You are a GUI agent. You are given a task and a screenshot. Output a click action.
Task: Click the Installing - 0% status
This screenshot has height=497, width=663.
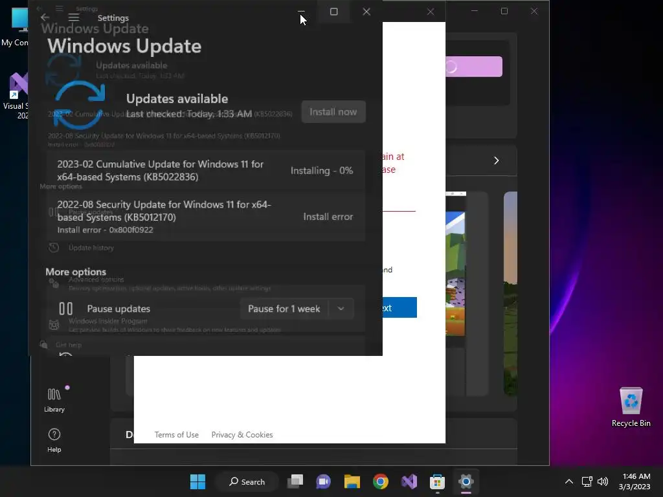[x=322, y=171]
